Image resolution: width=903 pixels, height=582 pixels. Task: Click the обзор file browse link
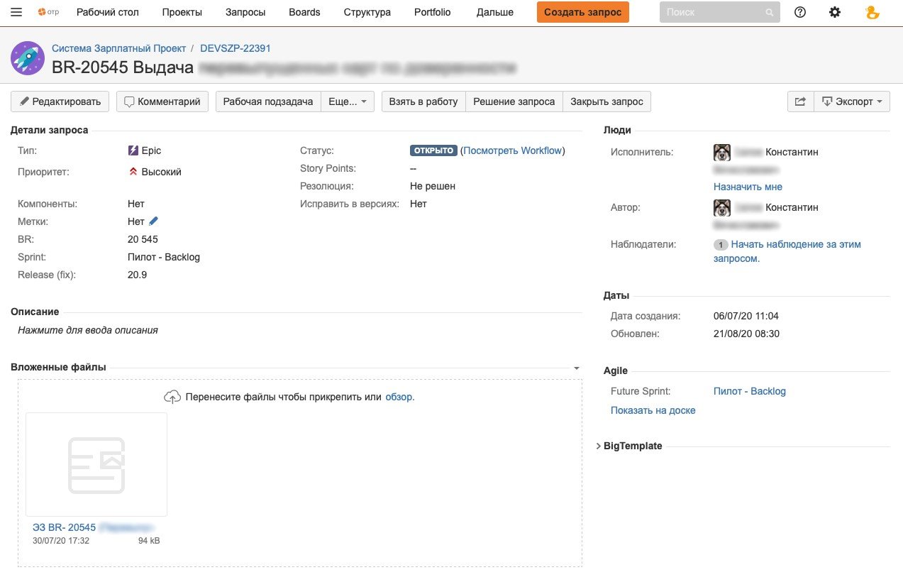click(400, 397)
